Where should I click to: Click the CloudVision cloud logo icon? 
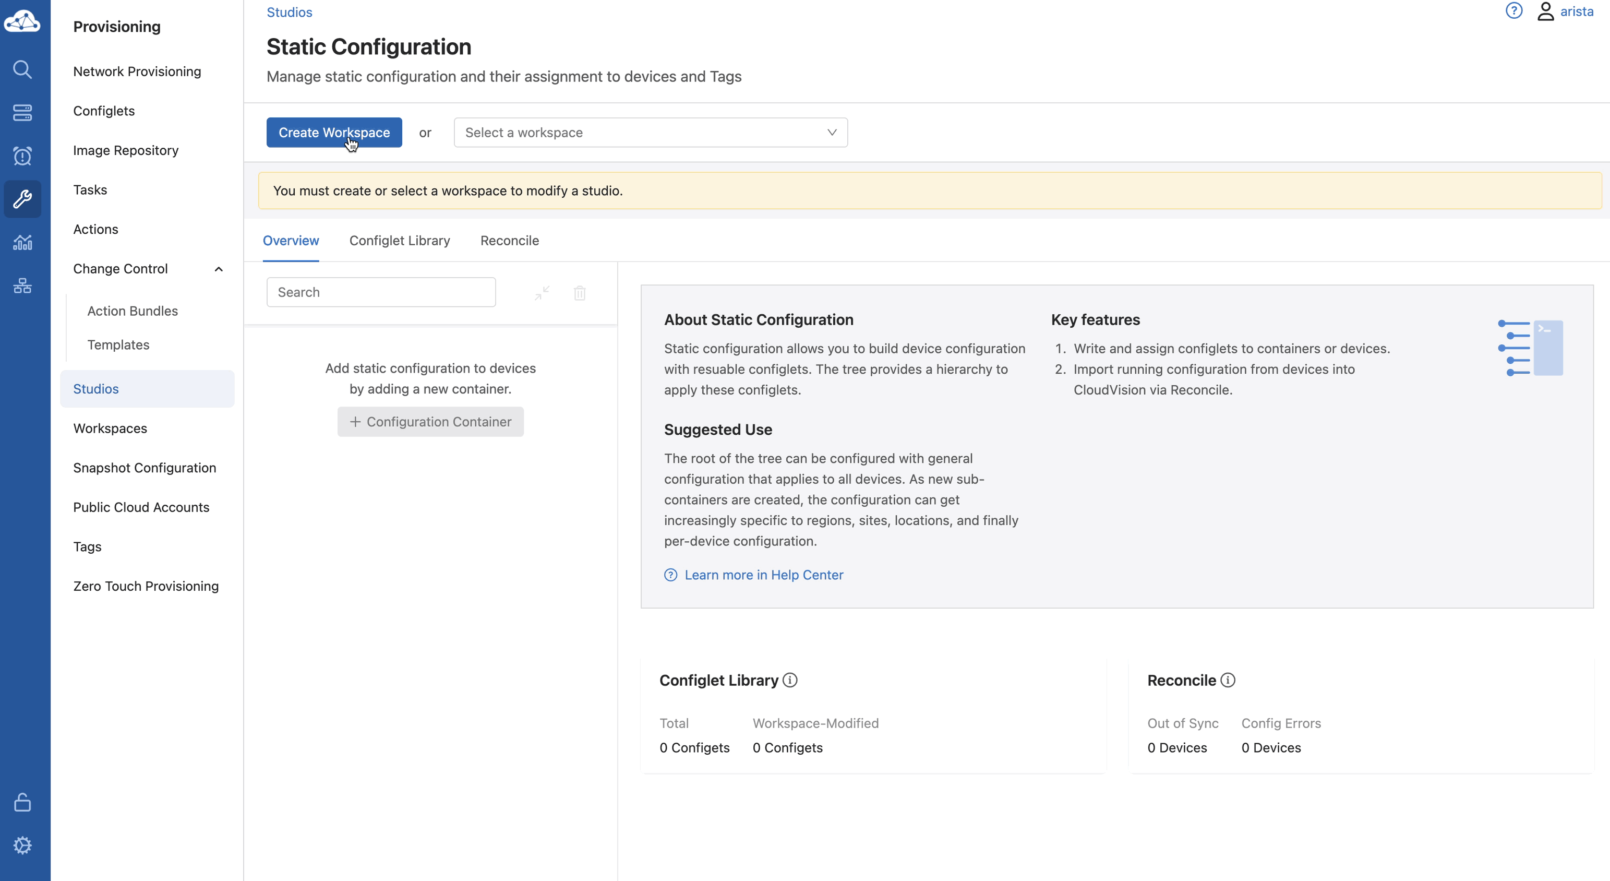(22, 21)
